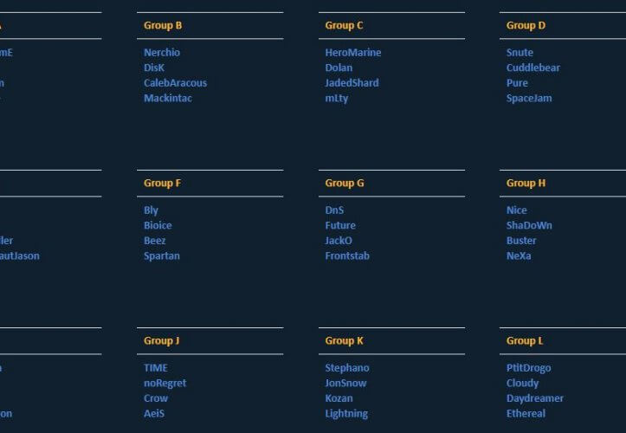626x433 pixels.
Task: Click Spartan in Group F
Action: 162,256
